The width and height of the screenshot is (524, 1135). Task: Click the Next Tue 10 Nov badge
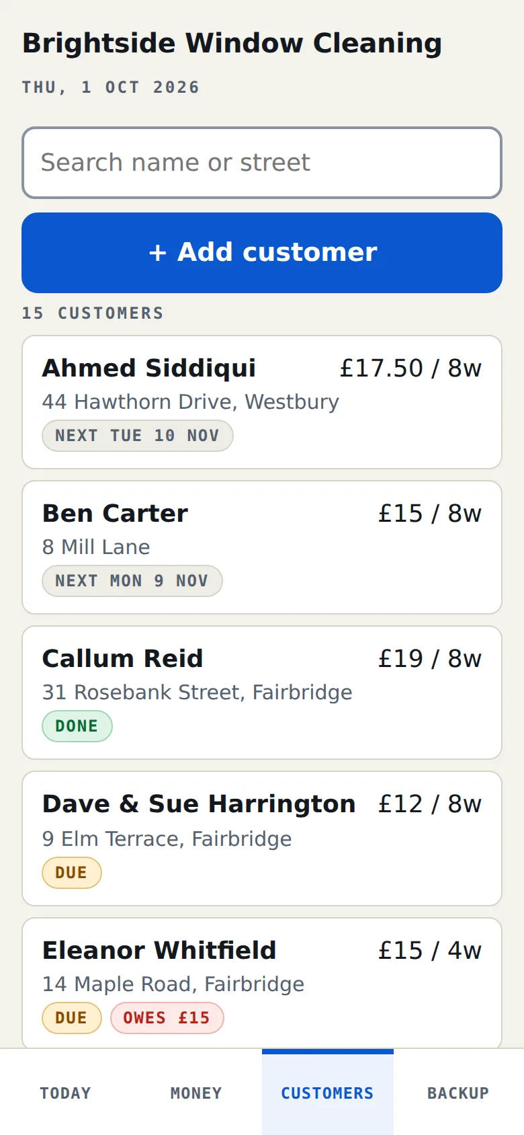138,436
